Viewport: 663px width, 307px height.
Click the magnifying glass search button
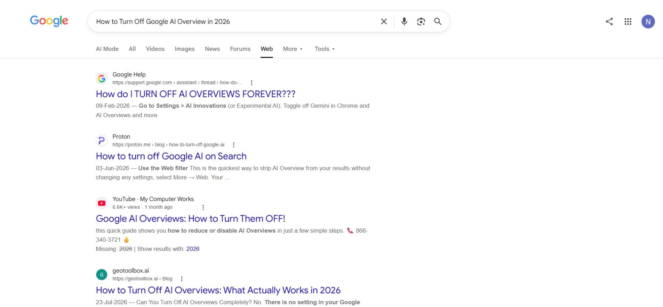[x=438, y=22]
